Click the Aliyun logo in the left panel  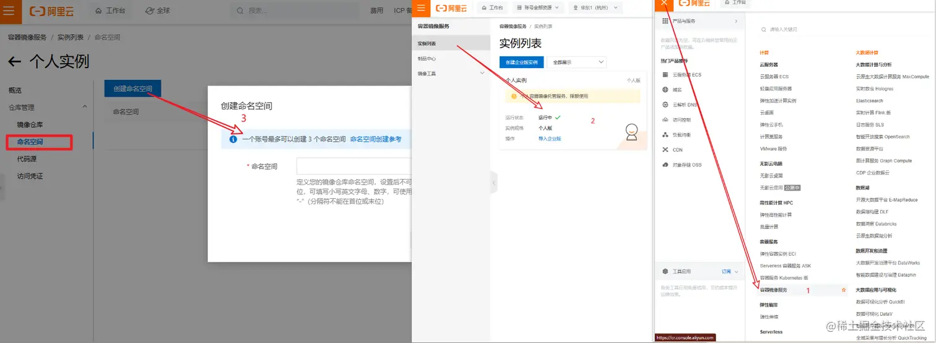(53, 11)
